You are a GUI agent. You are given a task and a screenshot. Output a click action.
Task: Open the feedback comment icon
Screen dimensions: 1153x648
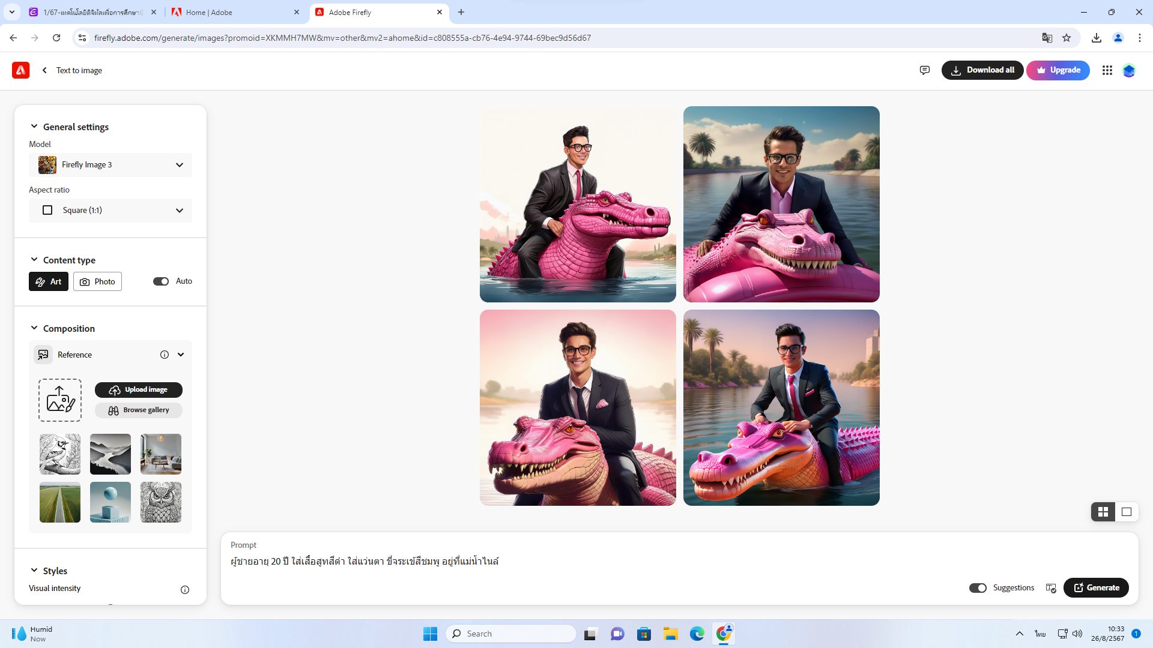(924, 70)
